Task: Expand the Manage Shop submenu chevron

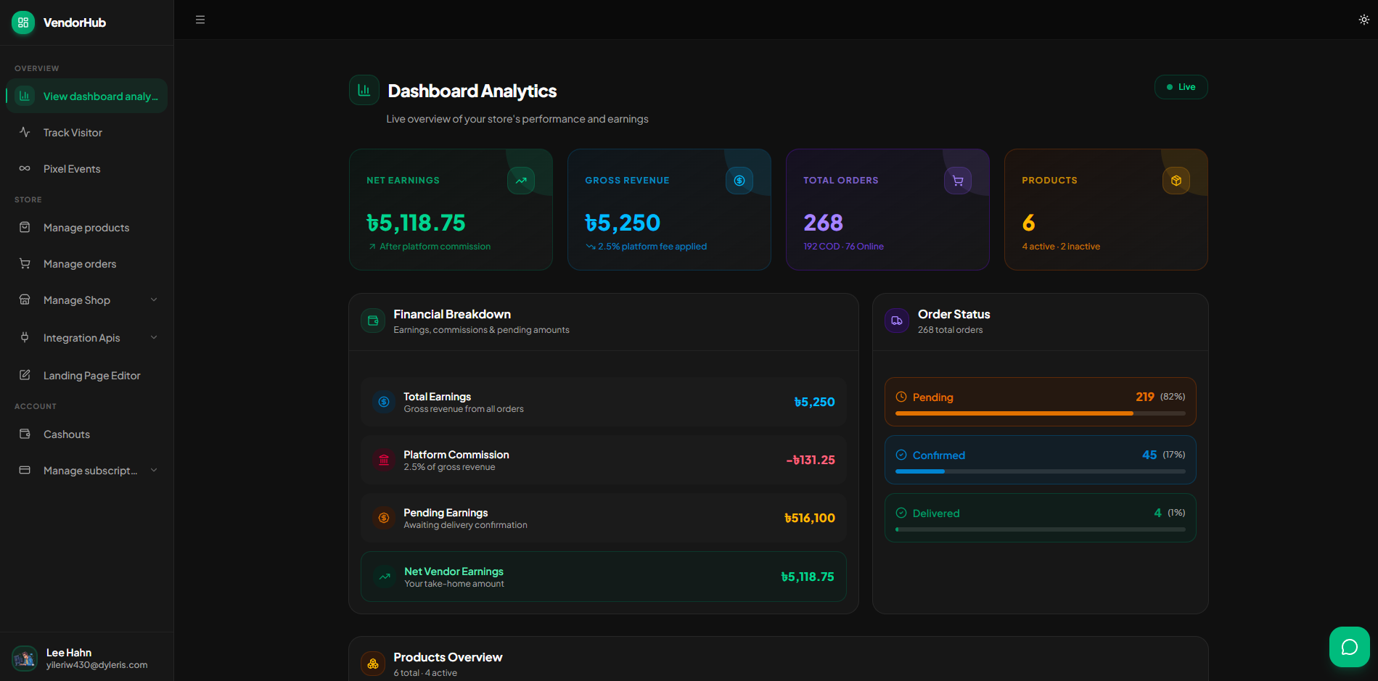Action: [154, 300]
